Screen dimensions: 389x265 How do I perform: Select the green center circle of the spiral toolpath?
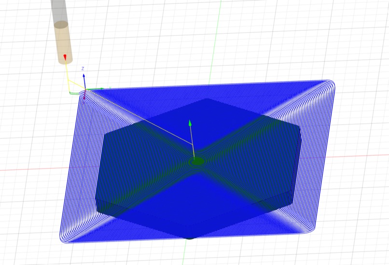198,162
